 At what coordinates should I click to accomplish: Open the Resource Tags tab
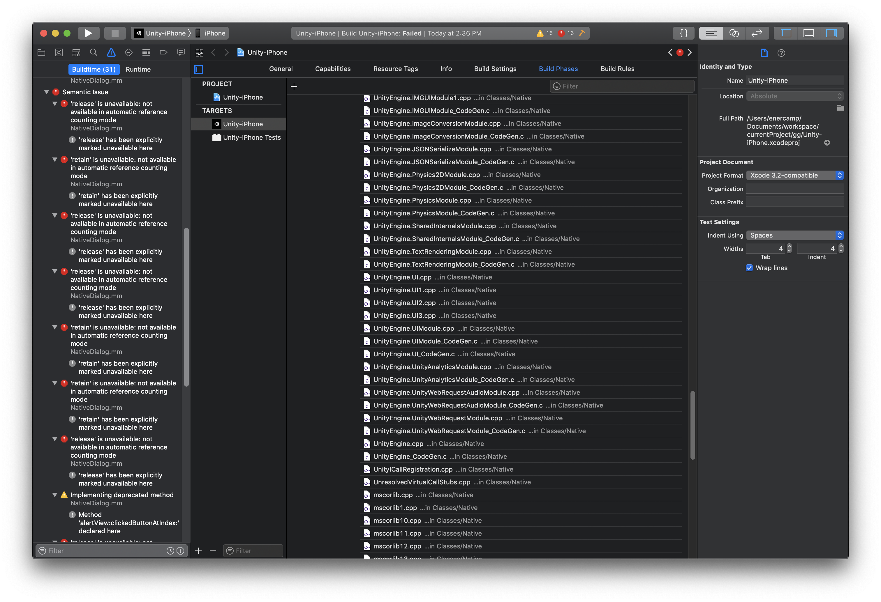click(x=395, y=69)
